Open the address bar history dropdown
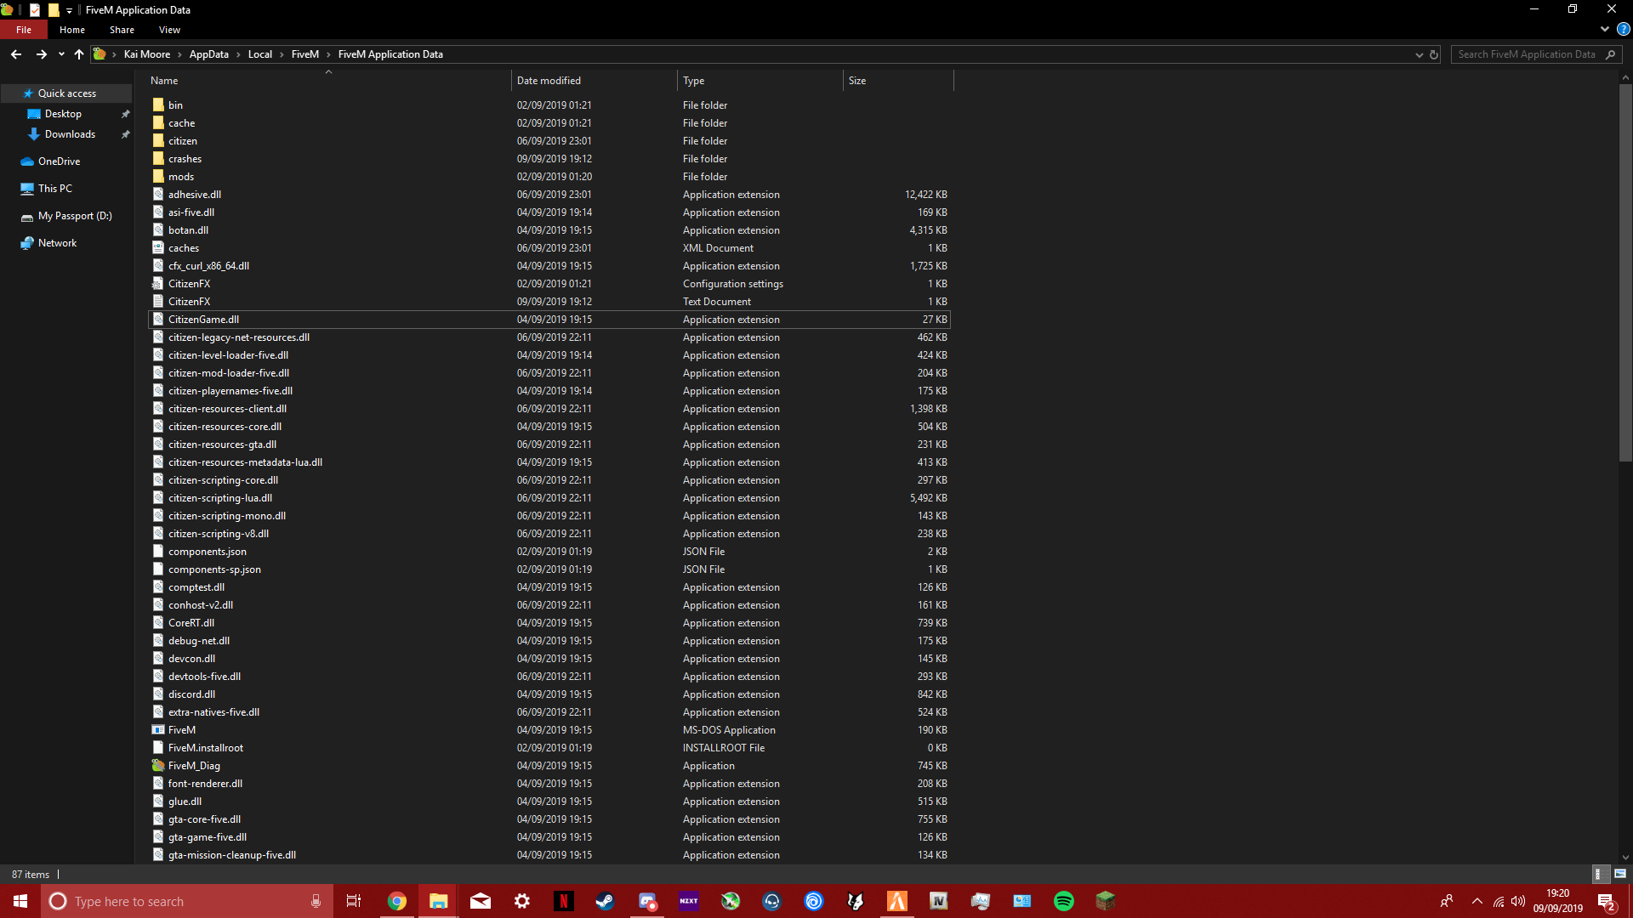 tap(1419, 54)
